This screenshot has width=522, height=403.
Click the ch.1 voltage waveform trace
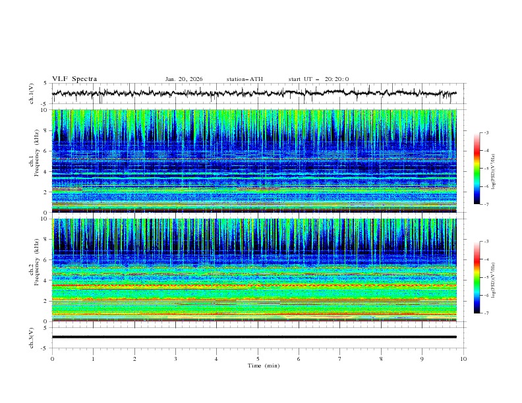tap(254, 93)
